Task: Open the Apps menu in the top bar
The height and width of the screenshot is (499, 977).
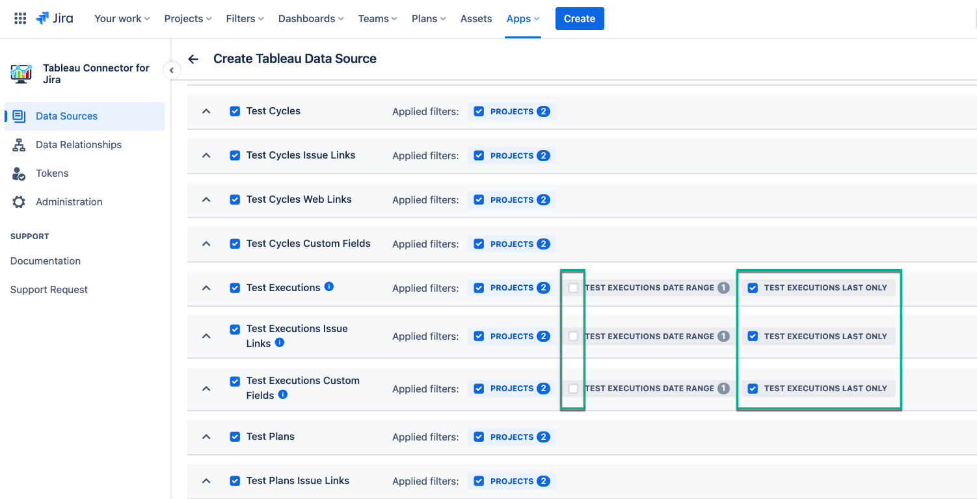Action: [523, 19]
